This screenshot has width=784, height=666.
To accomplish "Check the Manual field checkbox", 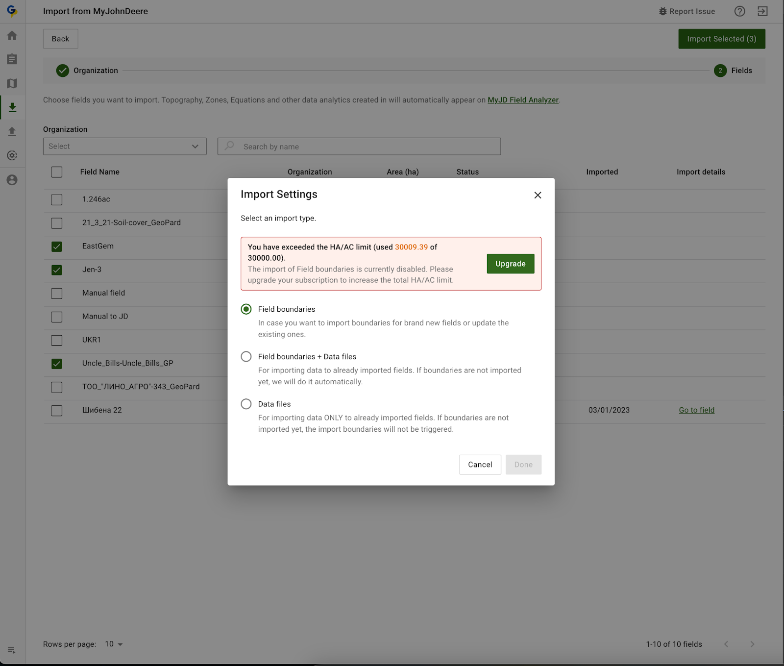I will [57, 294].
